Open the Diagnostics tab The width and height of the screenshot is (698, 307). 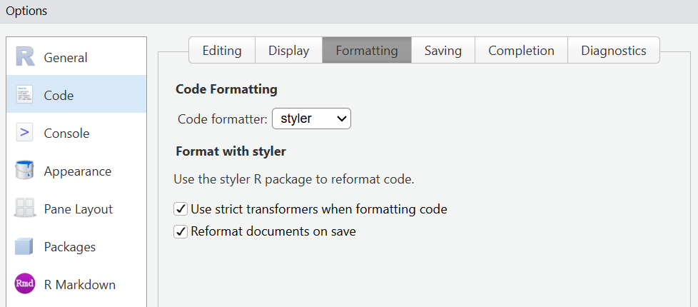(x=613, y=51)
